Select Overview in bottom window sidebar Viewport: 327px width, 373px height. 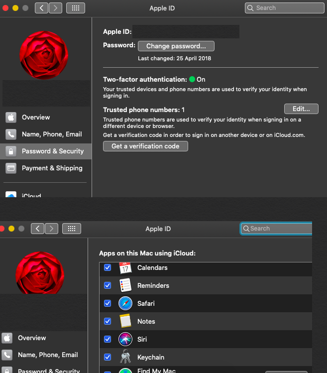[x=44, y=338]
